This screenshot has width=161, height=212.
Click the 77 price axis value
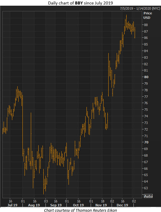pyautogui.click(x=146, y=97)
